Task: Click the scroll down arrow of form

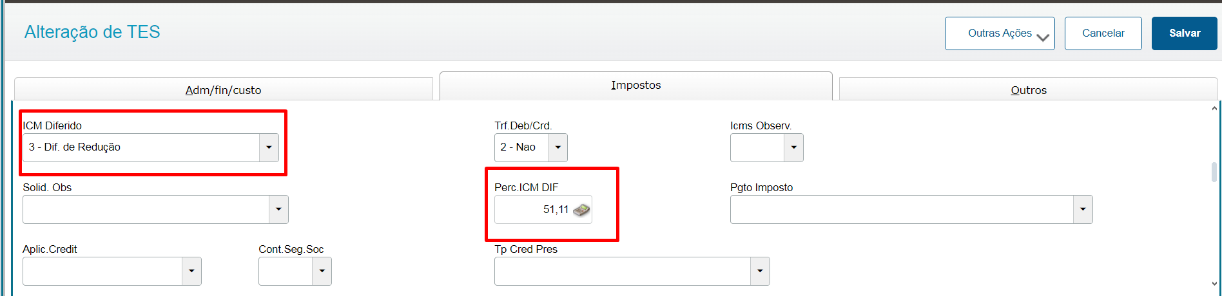Action: 1214,284
